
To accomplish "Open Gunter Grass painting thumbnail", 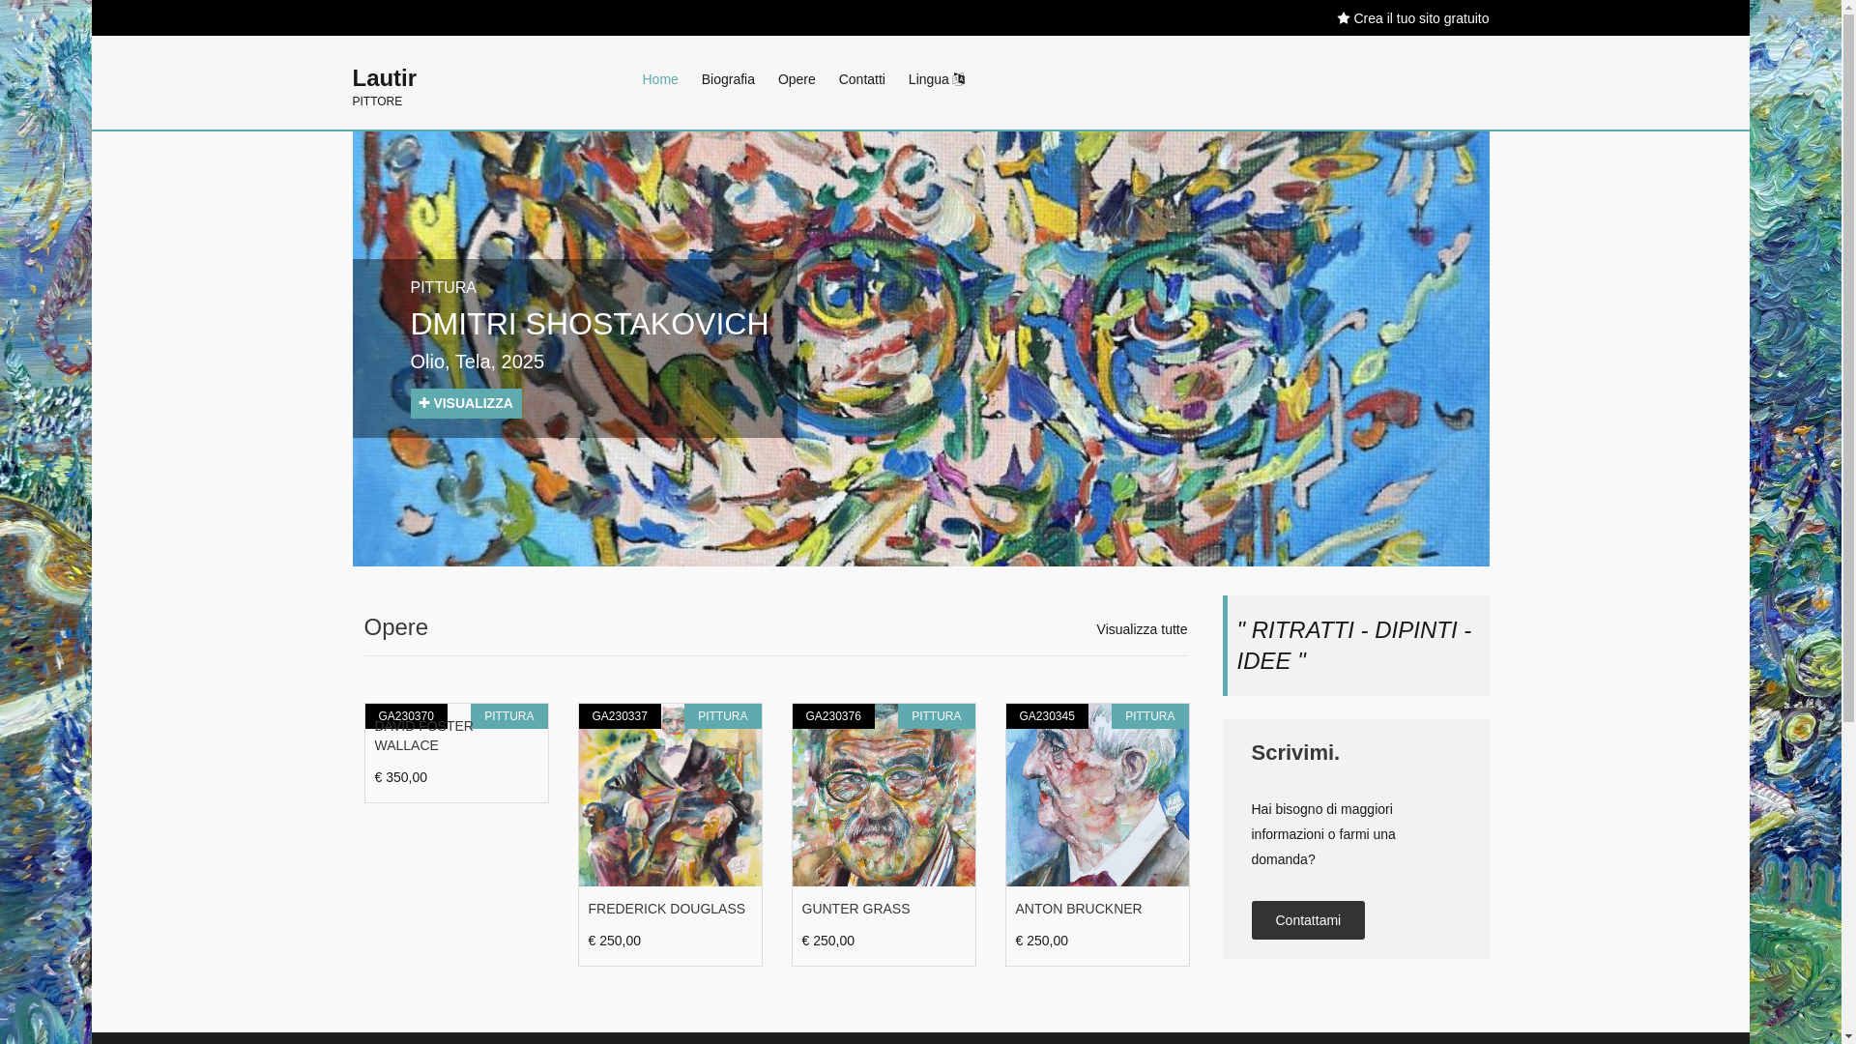I will coord(884,795).
